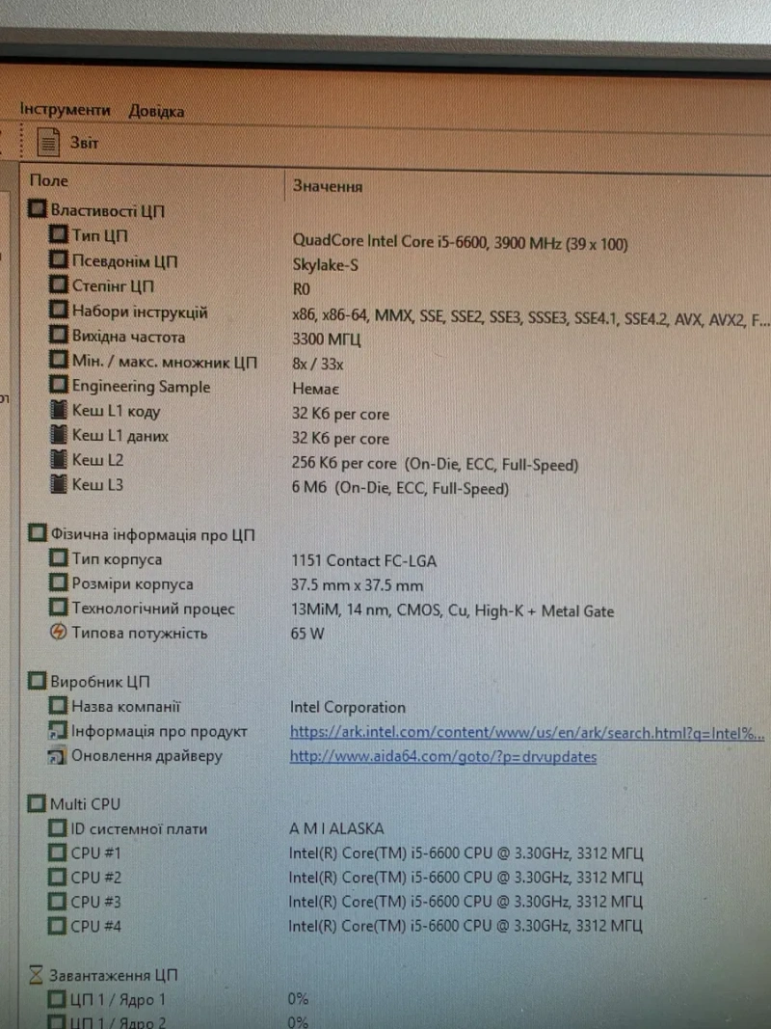Sort by the Поле column header
Viewport: 771px width, 1029px height.
(48, 180)
